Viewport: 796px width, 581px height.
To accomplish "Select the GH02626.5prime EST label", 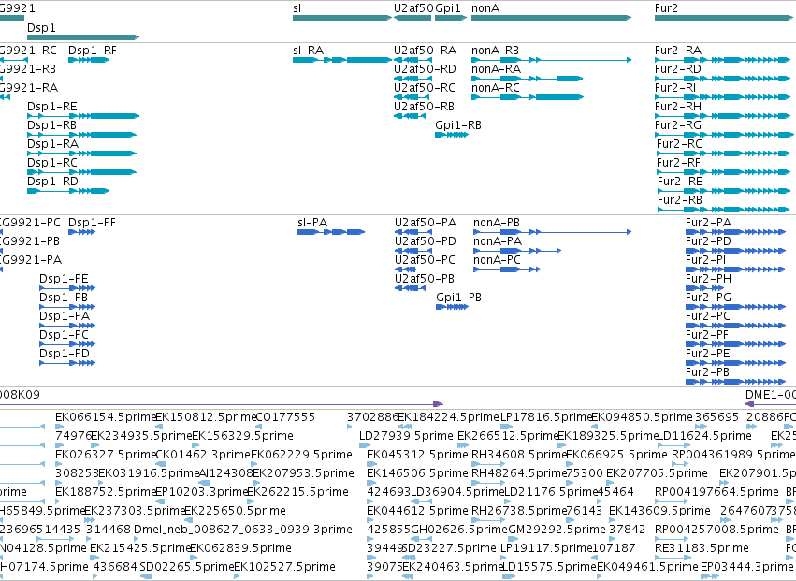I will (459, 529).
